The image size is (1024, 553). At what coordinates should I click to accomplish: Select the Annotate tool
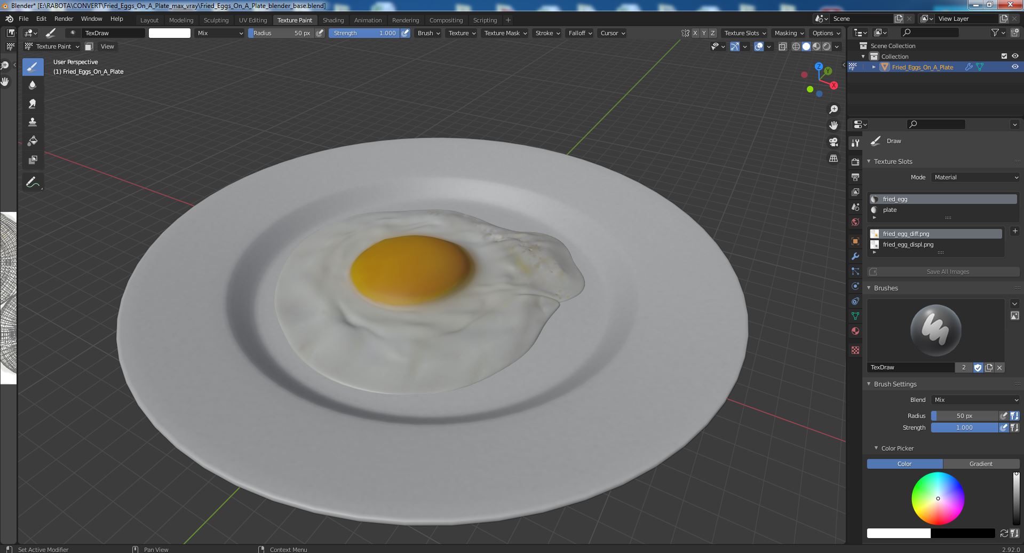coord(33,183)
